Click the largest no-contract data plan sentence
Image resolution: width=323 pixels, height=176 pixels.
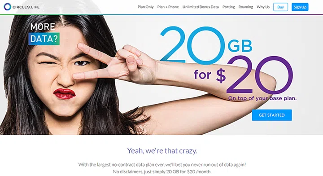(x=162, y=165)
